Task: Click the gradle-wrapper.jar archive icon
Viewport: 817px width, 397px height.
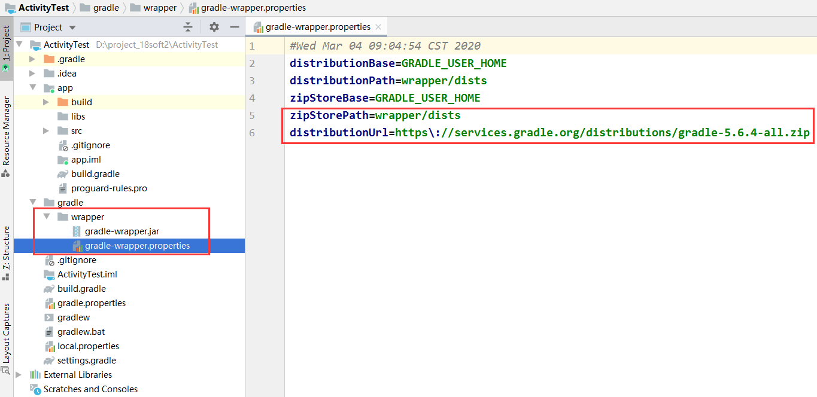Action: pos(77,231)
